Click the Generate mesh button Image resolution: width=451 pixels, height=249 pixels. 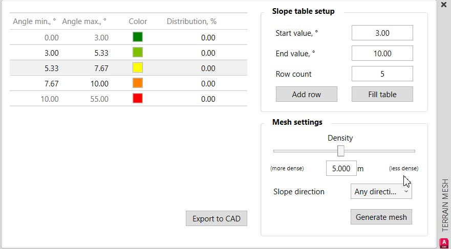381,217
